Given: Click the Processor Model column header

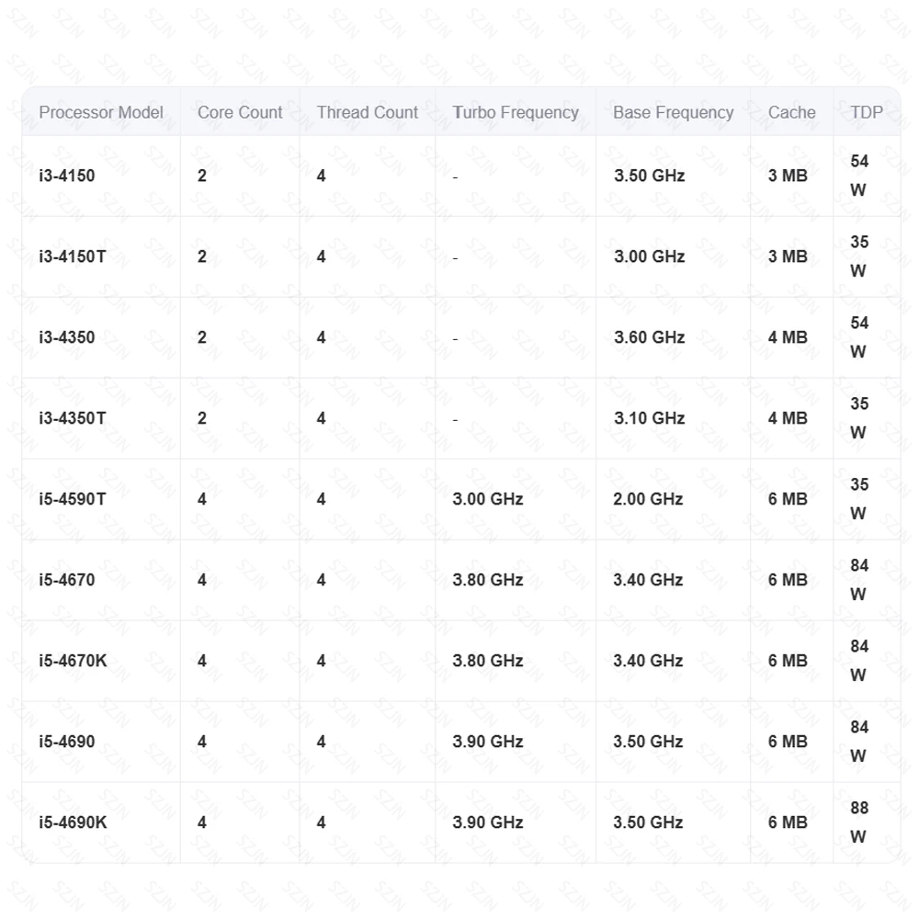Looking at the screenshot, I should (x=101, y=112).
